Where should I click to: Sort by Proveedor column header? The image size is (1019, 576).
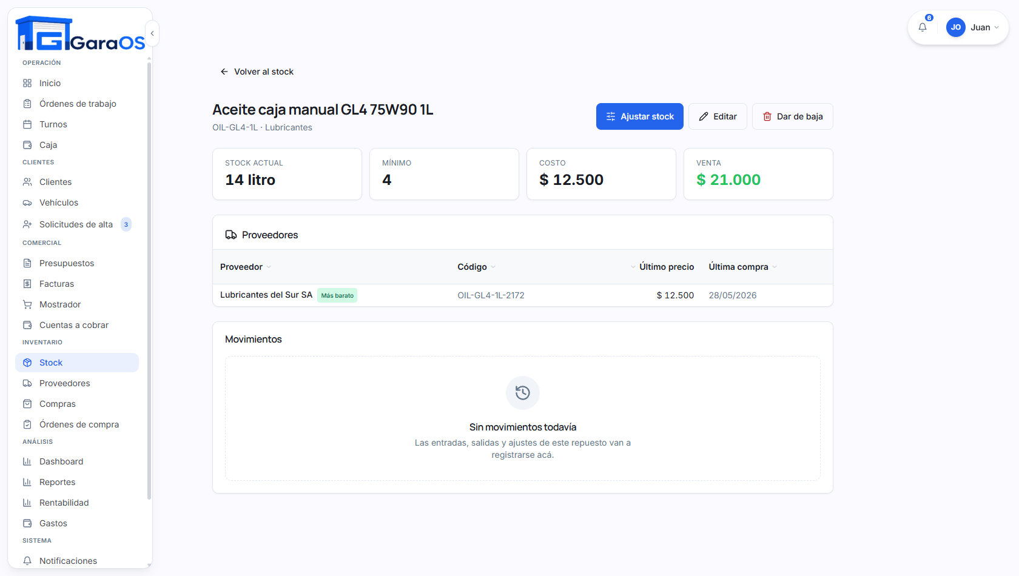[245, 267]
